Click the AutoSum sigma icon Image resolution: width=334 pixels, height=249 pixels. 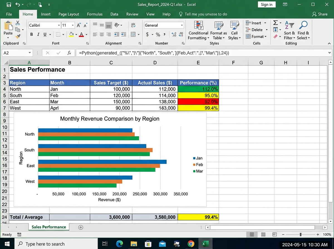click(x=276, y=23)
